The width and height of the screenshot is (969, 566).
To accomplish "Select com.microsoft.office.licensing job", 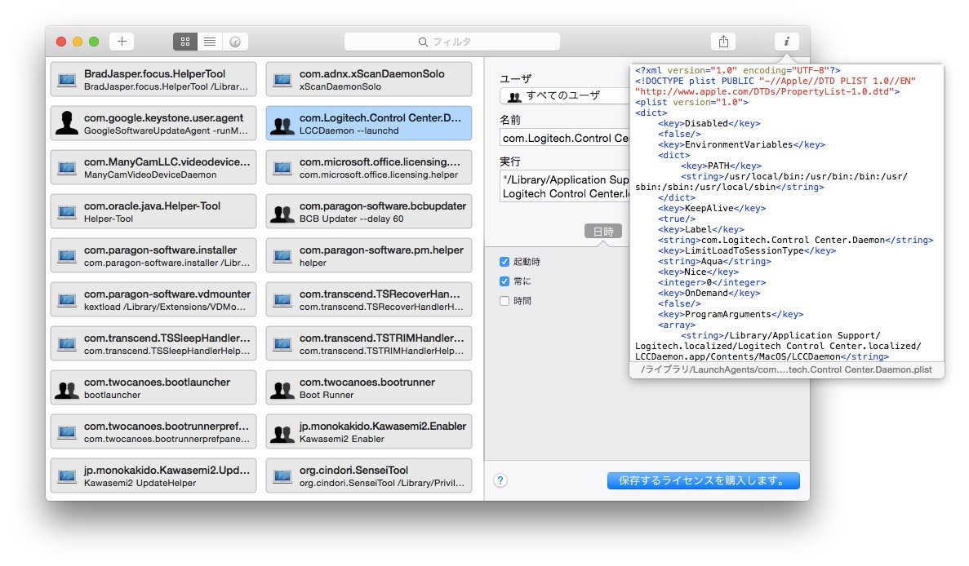I will (369, 167).
